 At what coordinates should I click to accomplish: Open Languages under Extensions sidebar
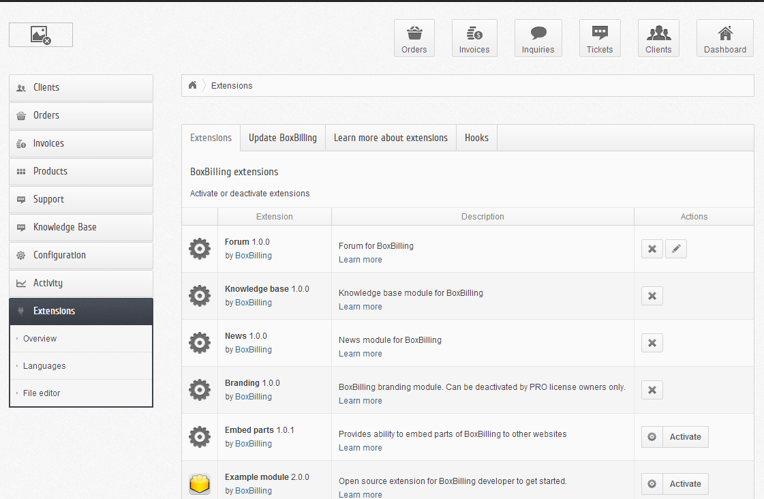44,366
